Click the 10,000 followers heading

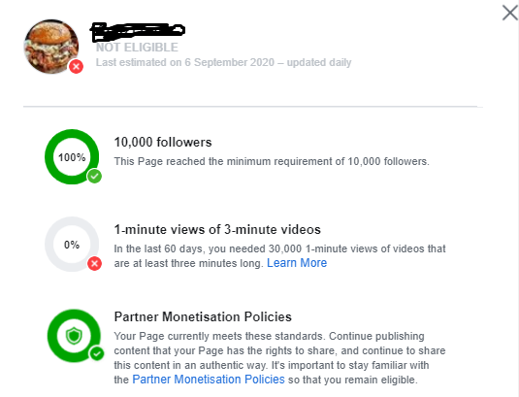coord(163,143)
